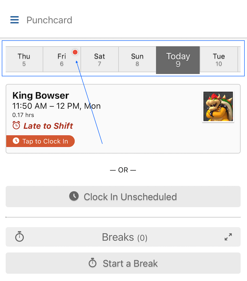Click the clock icon in Tap to Clock In
Viewport: 247px width, 281px height.
coord(16,141)
